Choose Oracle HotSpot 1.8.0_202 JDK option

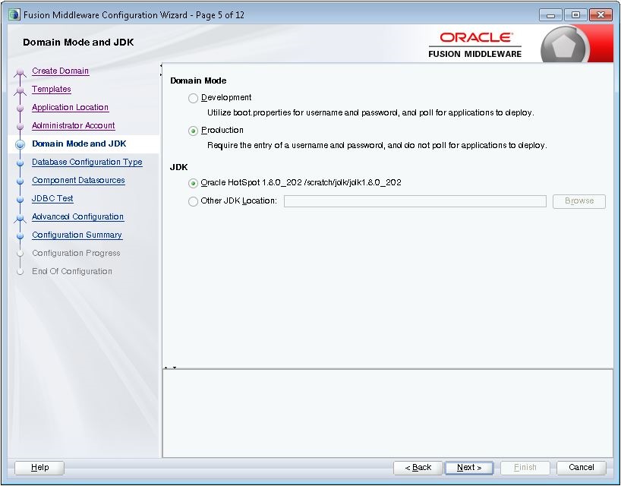pos(193,183)
